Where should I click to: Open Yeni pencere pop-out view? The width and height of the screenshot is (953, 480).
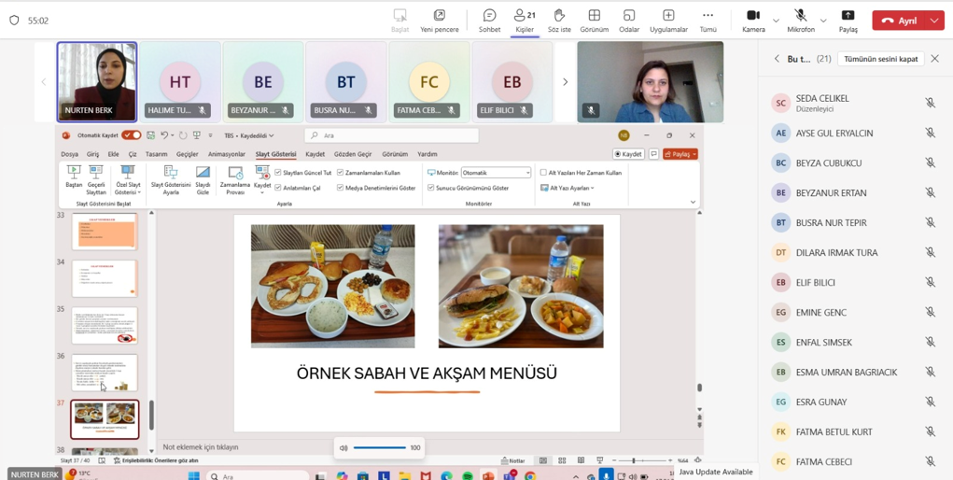pyautogui.click(x=440, y=20)
